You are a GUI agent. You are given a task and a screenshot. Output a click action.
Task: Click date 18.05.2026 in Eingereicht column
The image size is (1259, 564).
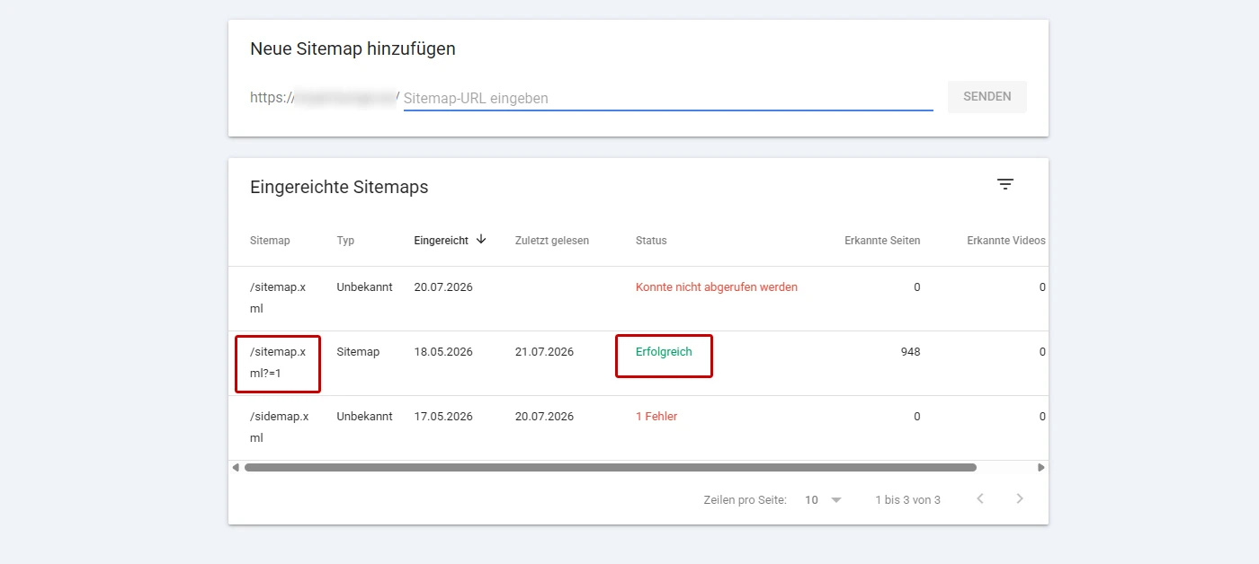pos(443,352)
